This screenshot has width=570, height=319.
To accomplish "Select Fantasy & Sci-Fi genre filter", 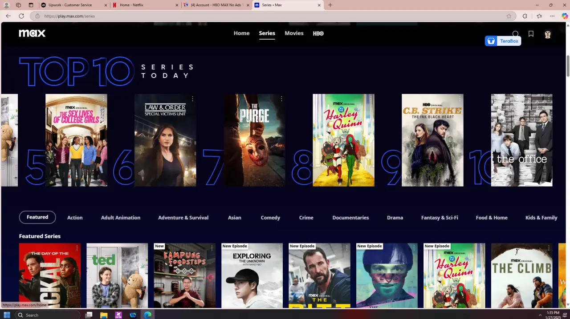I will tap(440, 218).
